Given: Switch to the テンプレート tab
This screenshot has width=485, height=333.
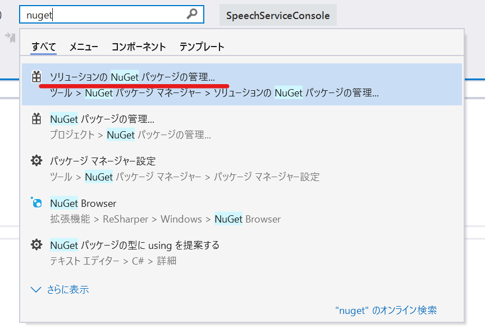Looking at the screenshot, I should pyautogui.click(x=202, y=47).
